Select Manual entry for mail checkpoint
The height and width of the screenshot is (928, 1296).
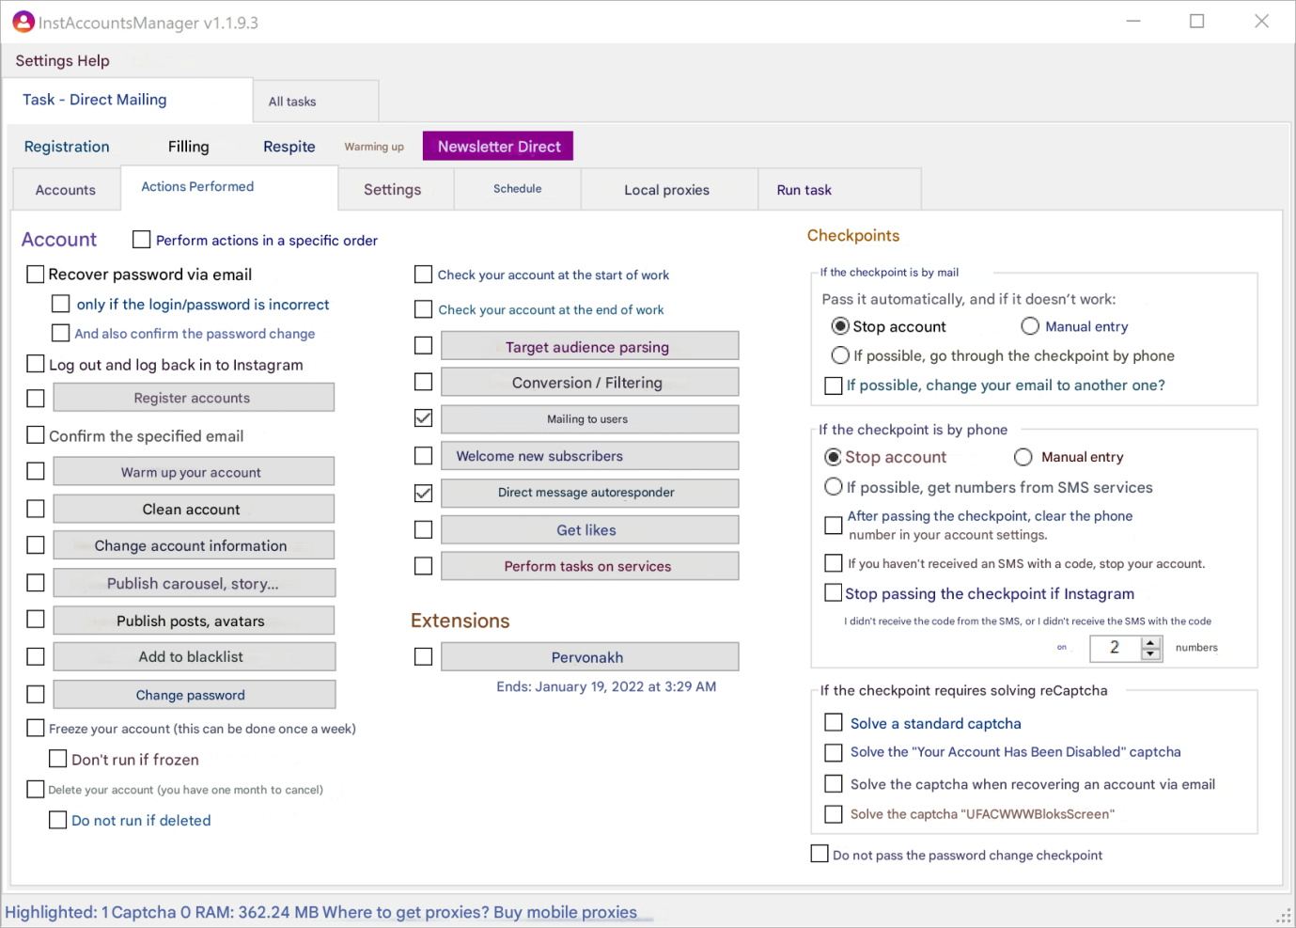(x=1030, y=326)
